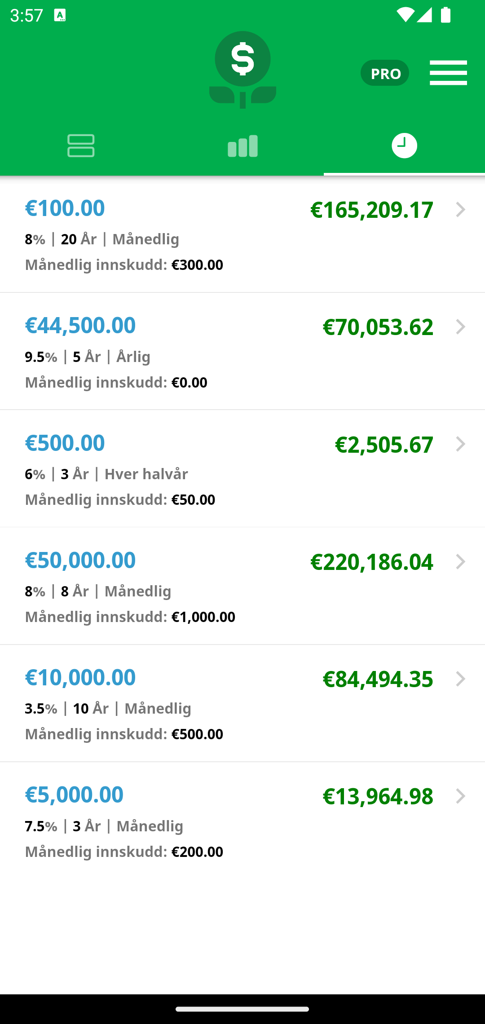Tap the PRO upgrade badge
Image resolution: width=485 pixels, height=1024 pixels.
point(385,73)
